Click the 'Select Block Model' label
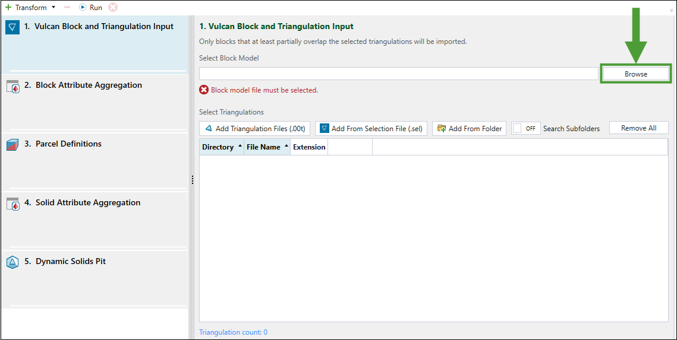 click(229, 58)
